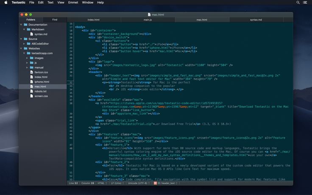Viewport: 312px width, 195px height.
Task: Click the Line 32 status bar indicator
Action: [73, 183]
